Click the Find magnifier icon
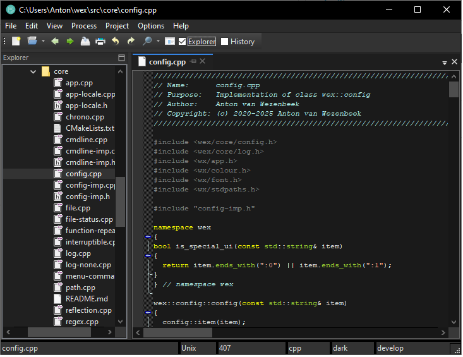This screenshot has width=463, height=357. tap(147, 42)
